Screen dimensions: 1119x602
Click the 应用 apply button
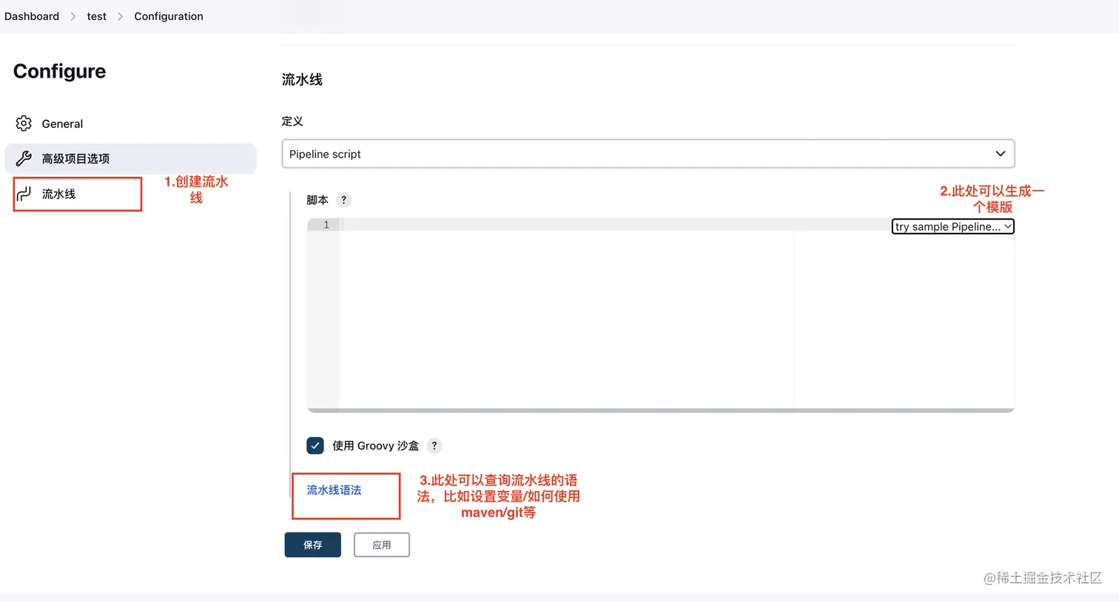381,544
